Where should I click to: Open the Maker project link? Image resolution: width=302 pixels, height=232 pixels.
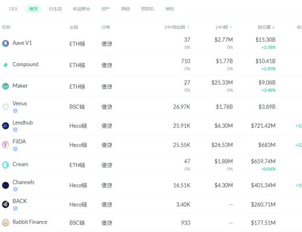[x=20, y=86]
